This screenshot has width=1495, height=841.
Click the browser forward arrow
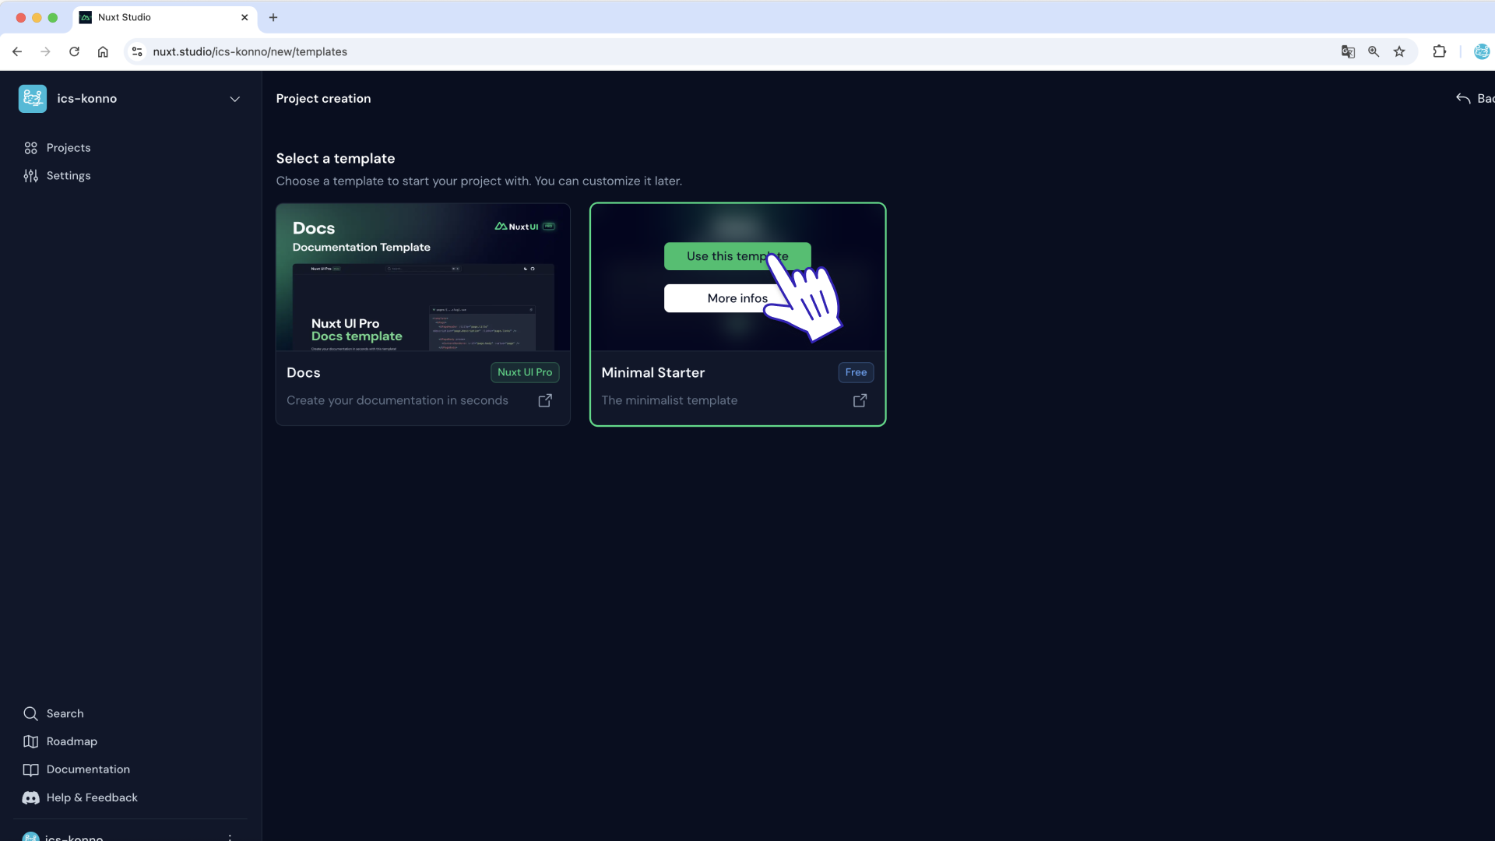45,51
